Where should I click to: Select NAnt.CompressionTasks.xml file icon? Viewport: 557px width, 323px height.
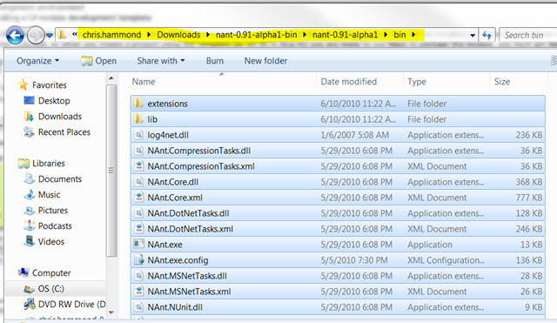click(138, 166)
